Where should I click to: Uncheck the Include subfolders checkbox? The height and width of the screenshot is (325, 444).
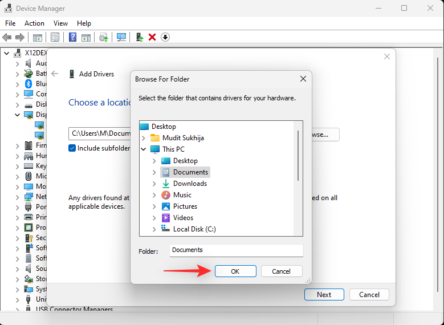[72, 148]
